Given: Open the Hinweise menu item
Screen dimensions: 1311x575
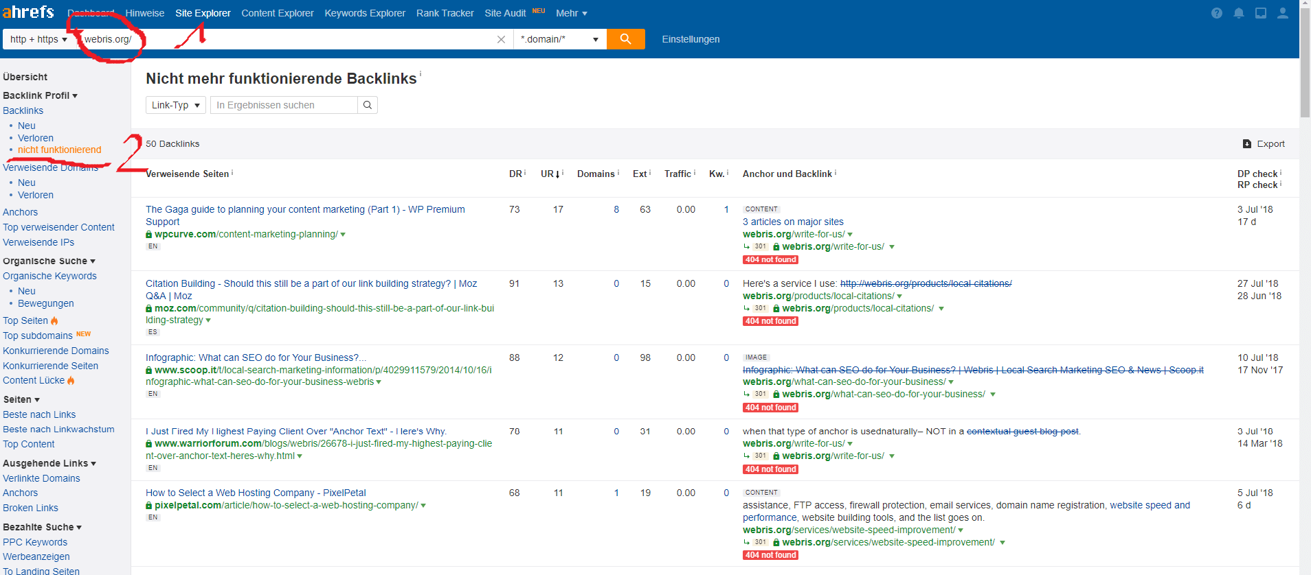Looking at the screenshot, I should click(145, 13).
